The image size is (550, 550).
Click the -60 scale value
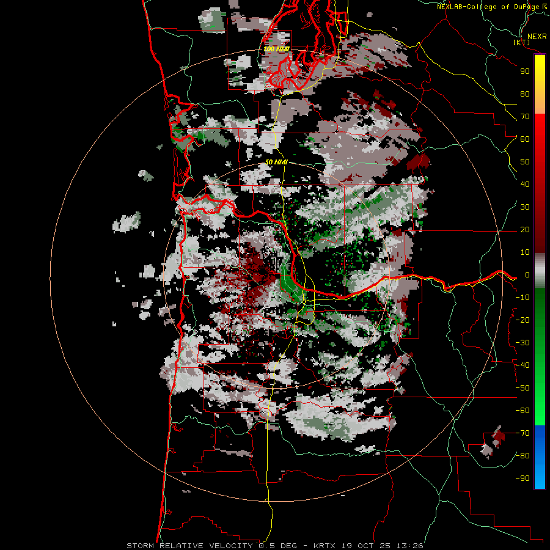(x=522, y=411)
